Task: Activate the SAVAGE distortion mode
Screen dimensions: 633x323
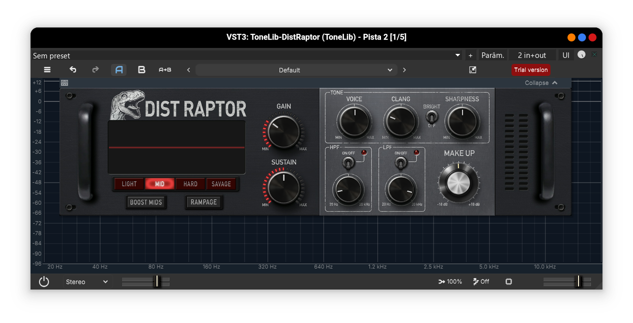Action: [x=221, y=184]
